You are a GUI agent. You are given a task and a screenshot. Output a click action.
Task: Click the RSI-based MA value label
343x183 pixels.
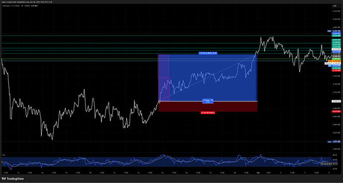click(329, 163)
